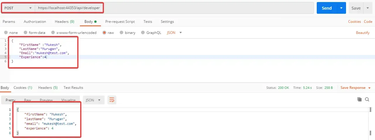The width and height of the screenshot is (375, 140).
Task: Click the request URL field
Action: [174, 8]
